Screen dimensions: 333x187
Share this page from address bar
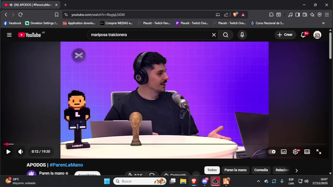point(226,15)
